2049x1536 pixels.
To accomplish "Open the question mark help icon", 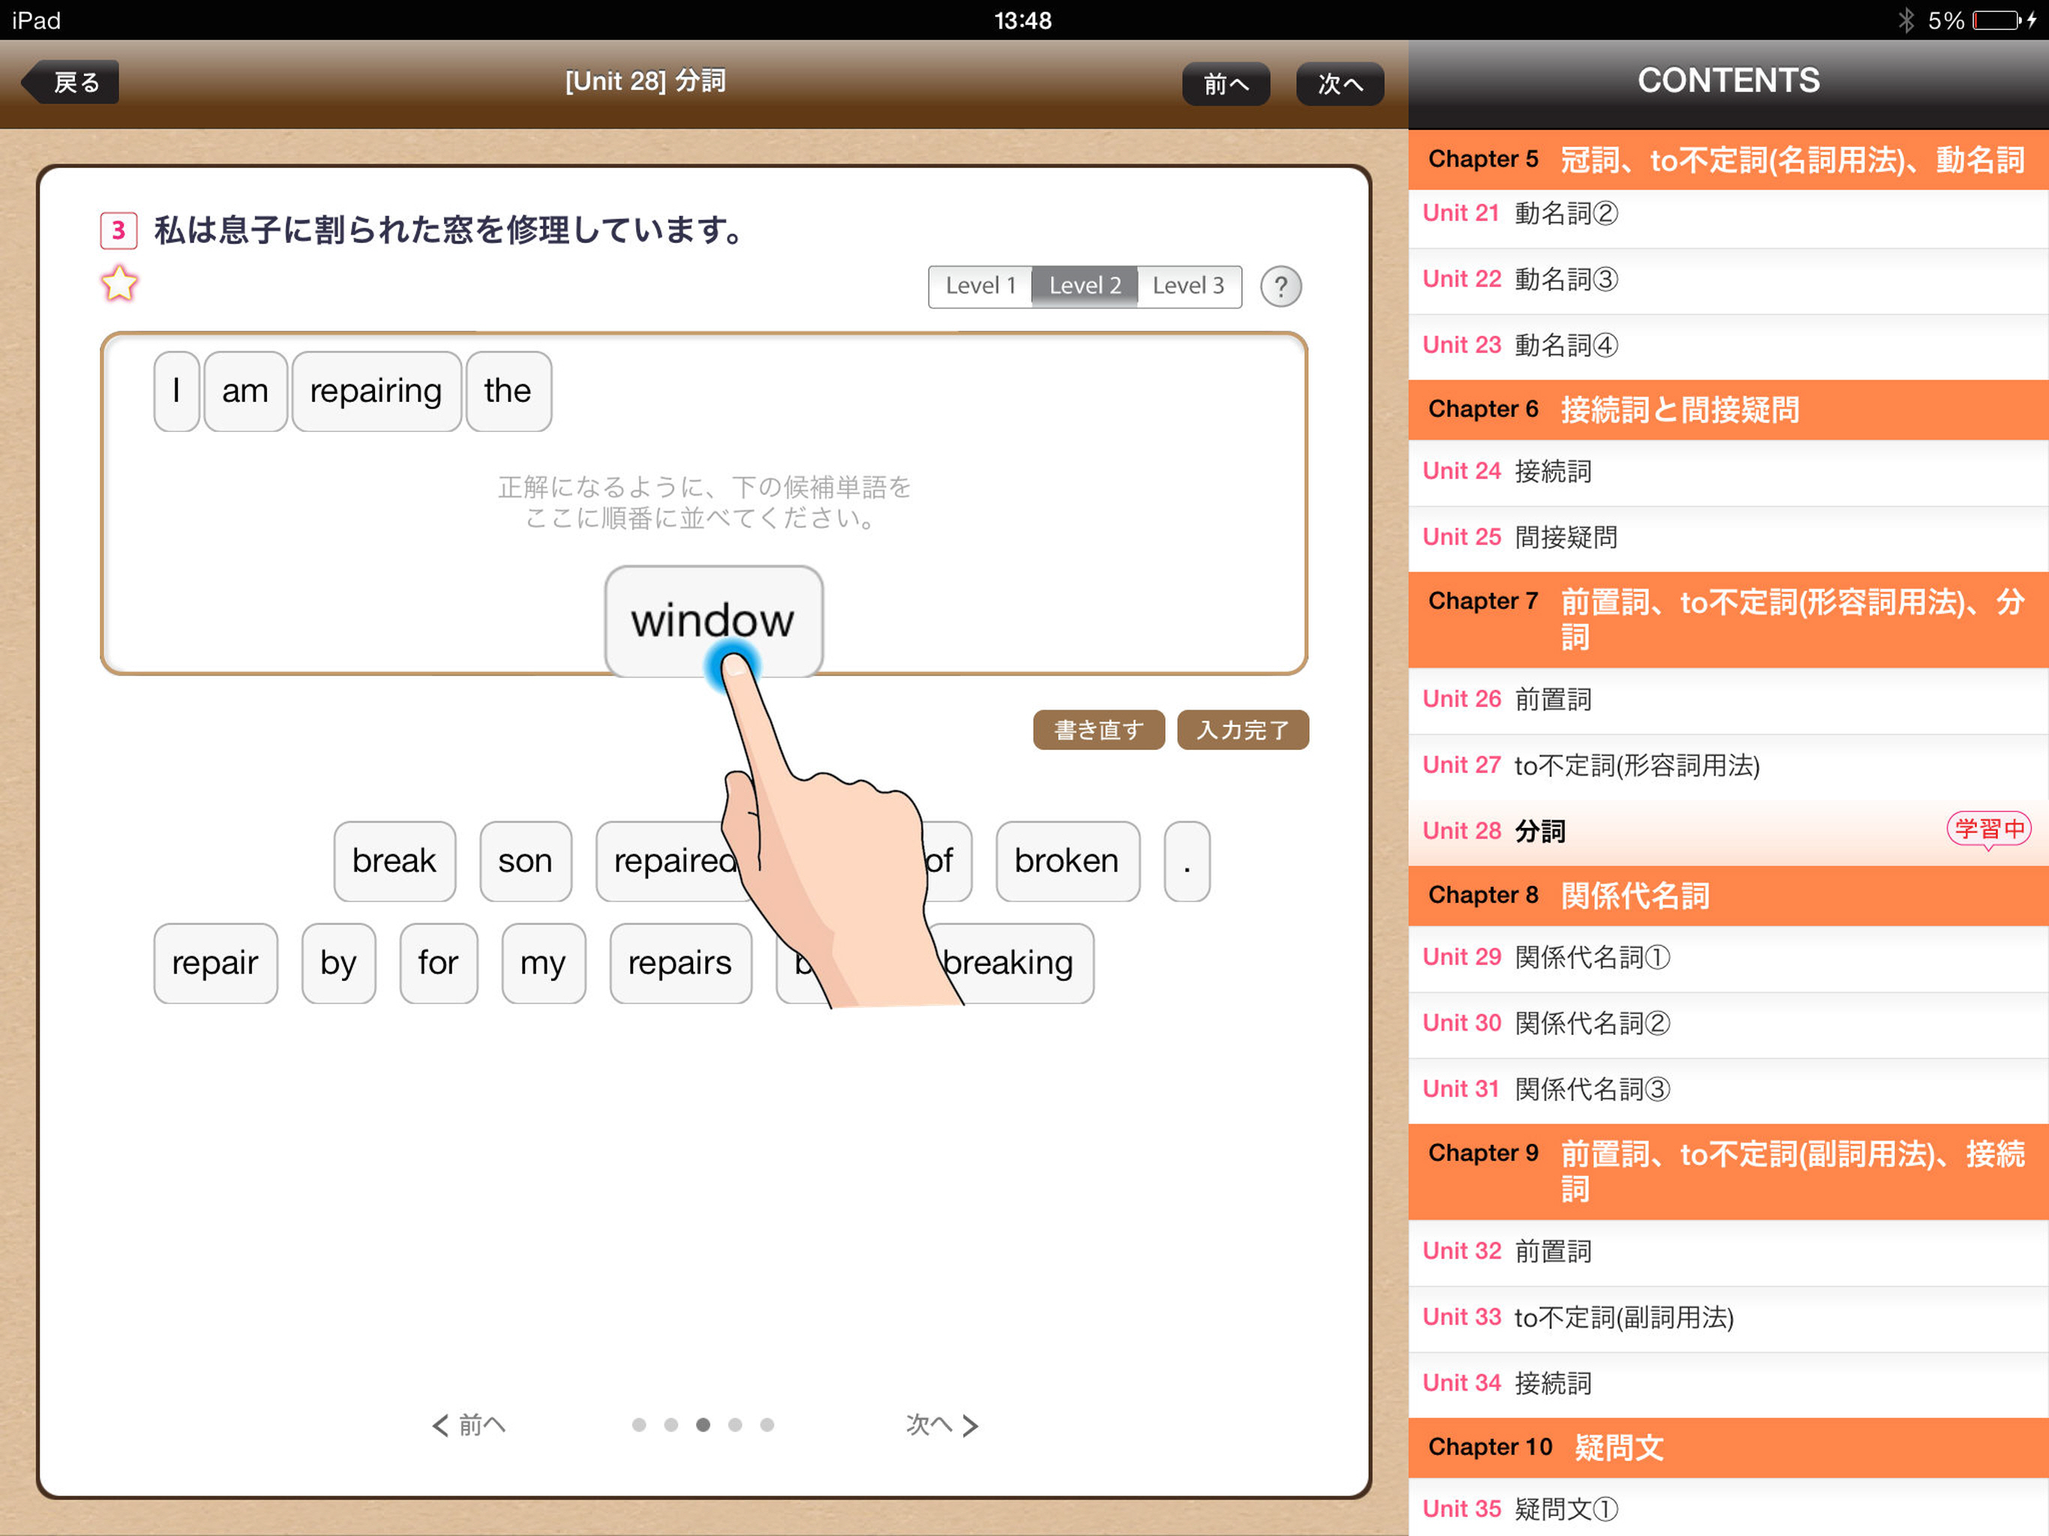I will tap(1280, 286).
